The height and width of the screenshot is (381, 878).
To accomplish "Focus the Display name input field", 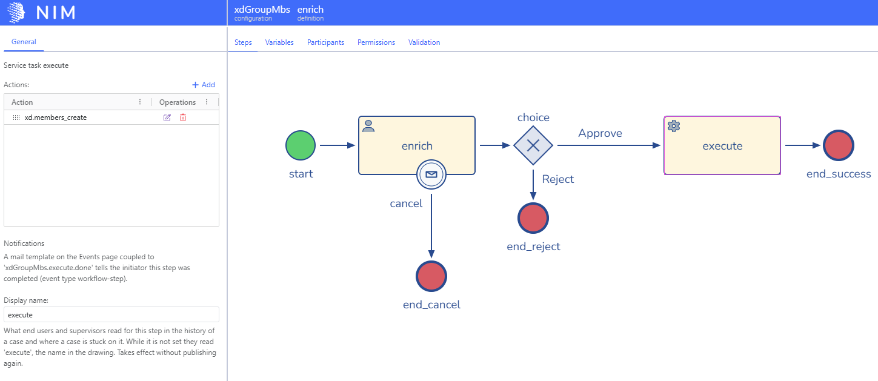I will 111,314.
